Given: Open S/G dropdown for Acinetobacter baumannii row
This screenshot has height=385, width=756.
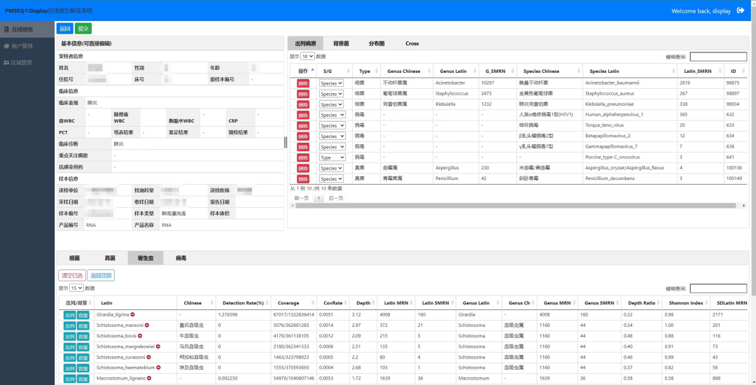Looking at the screenshot, I should (x=331, y=83).
